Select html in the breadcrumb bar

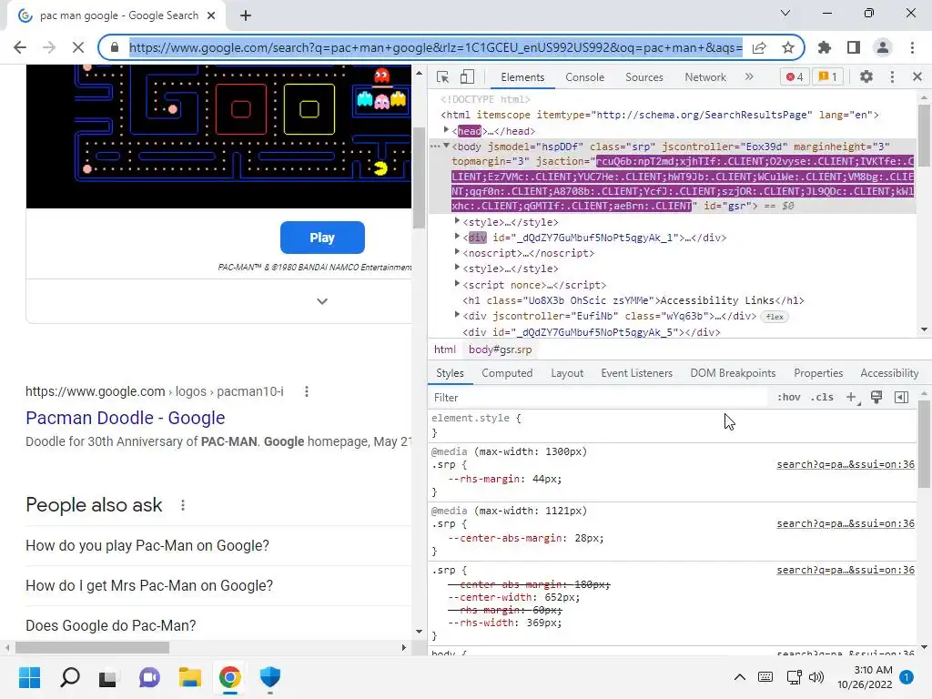click(444, 349)
